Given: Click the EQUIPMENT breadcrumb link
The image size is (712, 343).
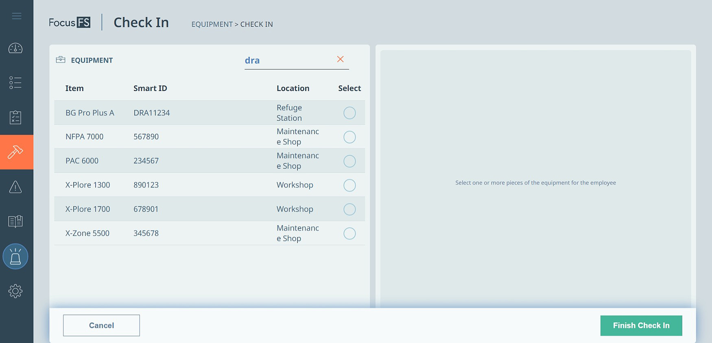Looking at the screenshot, I should point(212,24).
